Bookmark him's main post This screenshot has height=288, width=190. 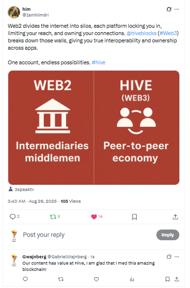pyautogui.click(x=134, y=217)
